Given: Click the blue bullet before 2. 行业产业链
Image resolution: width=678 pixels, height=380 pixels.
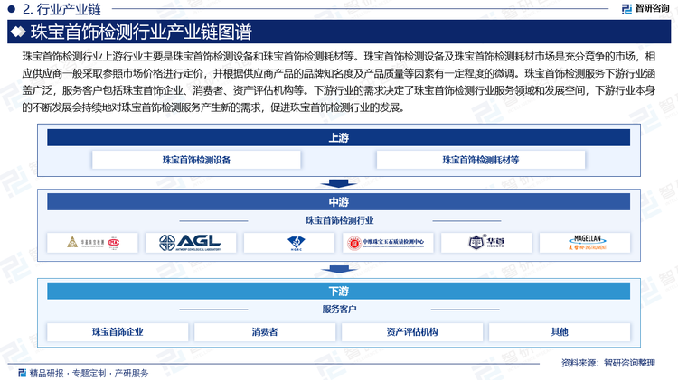Looking at the screenshot, I should pyautogui.click(x=12, y=8).
